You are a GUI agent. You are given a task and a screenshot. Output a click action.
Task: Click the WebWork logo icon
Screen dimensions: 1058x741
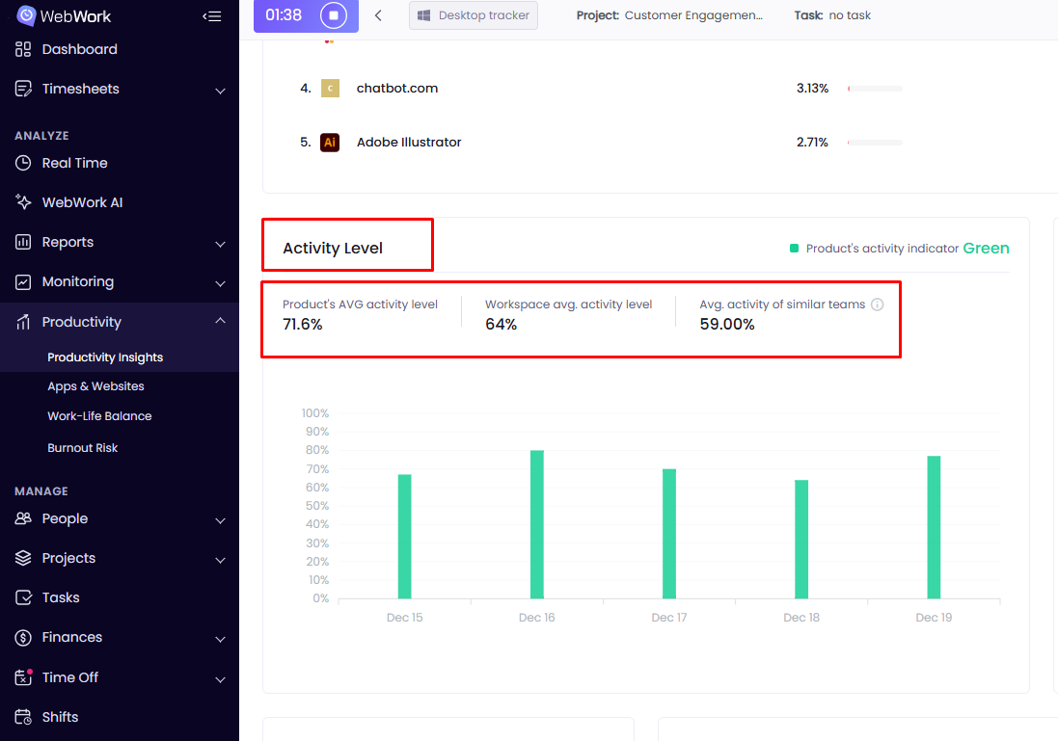coord(26,15)
